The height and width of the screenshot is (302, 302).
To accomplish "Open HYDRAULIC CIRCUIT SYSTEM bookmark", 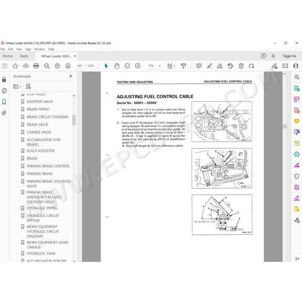I will [x=43, y=218].
